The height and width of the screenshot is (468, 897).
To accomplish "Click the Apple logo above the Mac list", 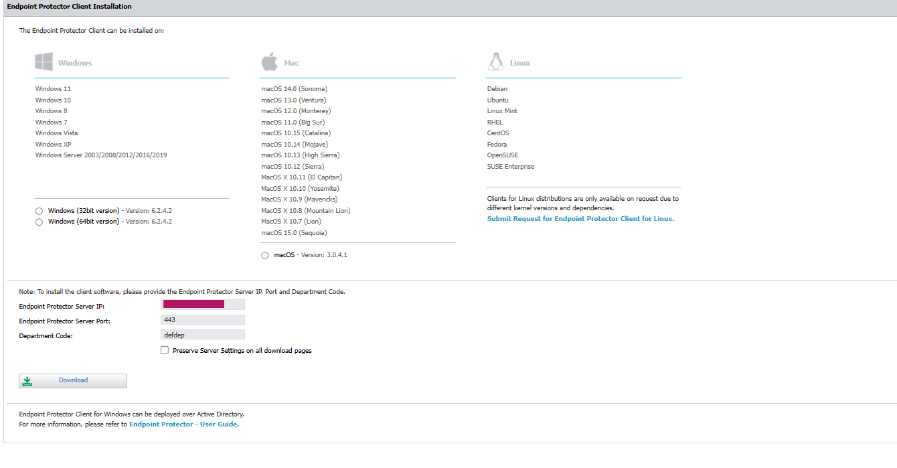I will click(268, 60).
